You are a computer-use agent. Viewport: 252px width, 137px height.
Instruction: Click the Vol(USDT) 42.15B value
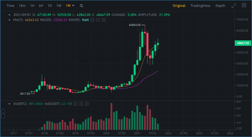pos(67,104)
